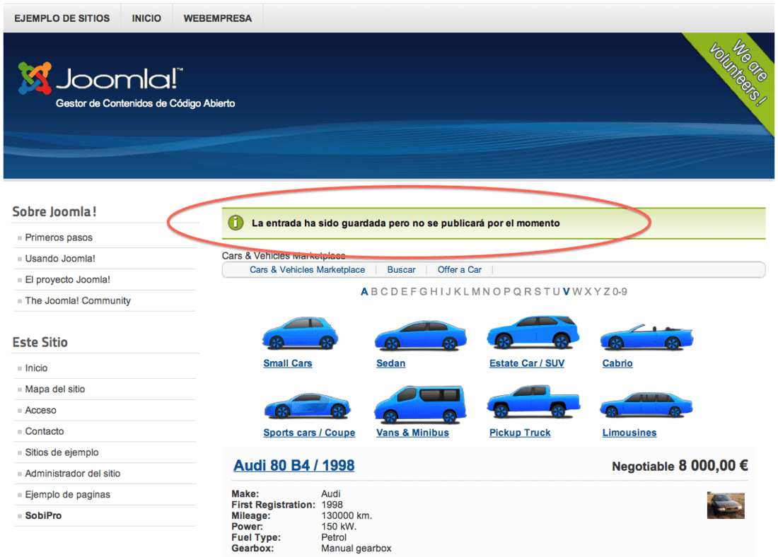Open Audi 80 B4 / 1998 listing title
The height and width of the screenshot is (557, 778).
[294, 465]
